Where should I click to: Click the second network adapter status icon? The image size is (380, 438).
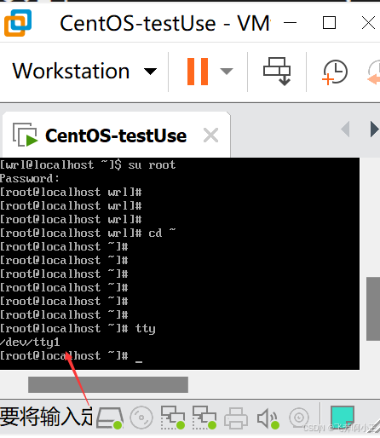pos(204,418)
